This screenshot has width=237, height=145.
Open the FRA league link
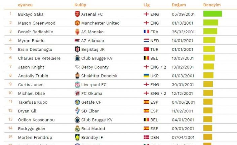[x=155, y=32]
